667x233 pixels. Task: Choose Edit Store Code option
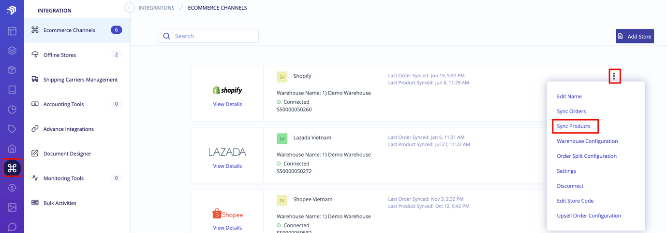575,201
